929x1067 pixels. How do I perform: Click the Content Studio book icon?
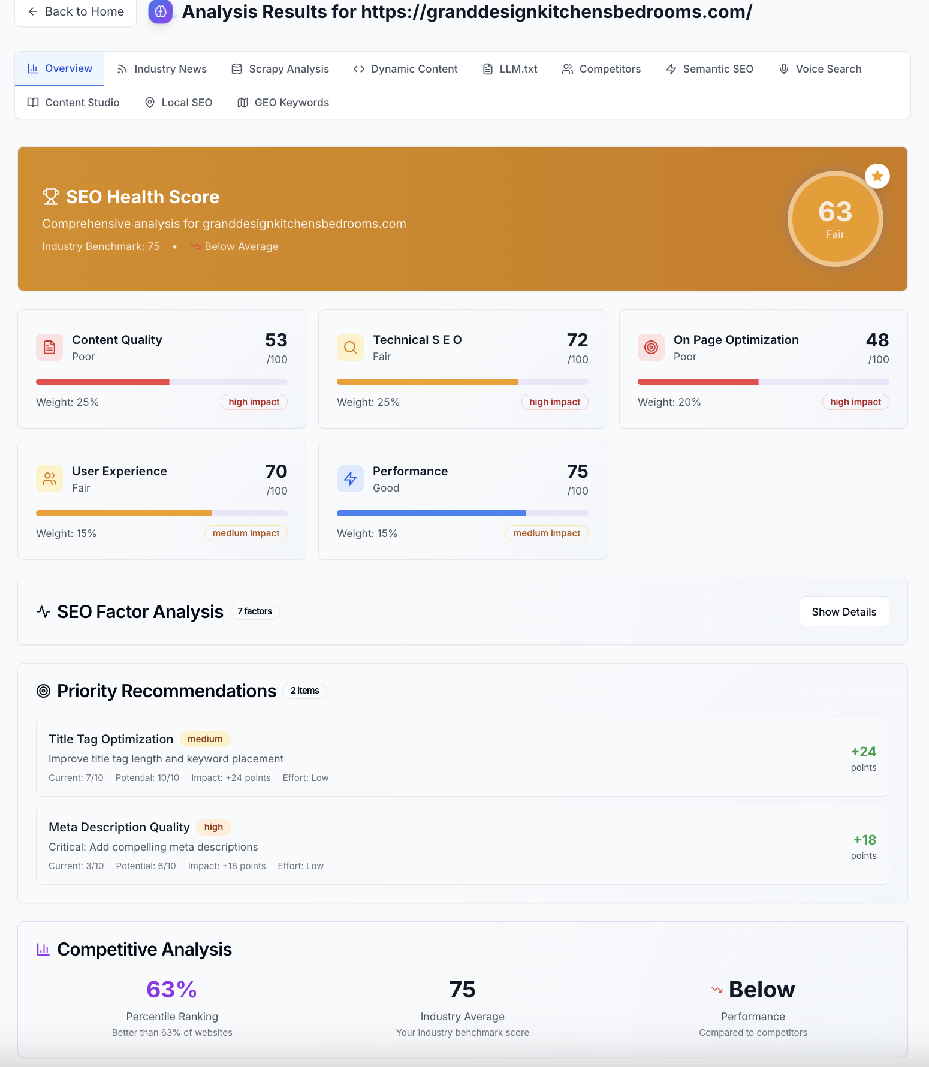(x=33, y=103)
